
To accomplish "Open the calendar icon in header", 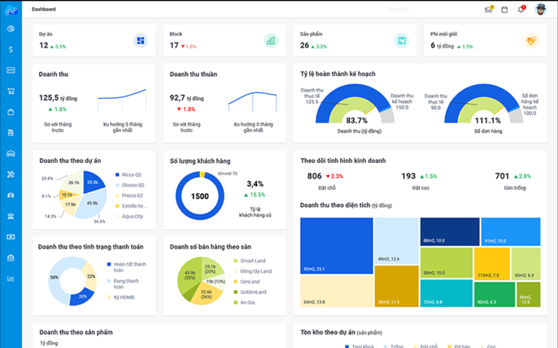I will point(504,10).
